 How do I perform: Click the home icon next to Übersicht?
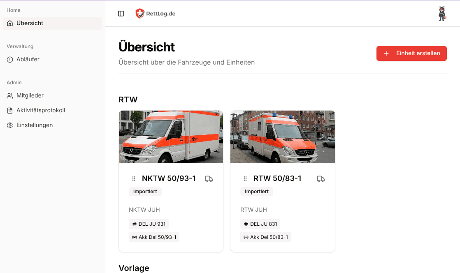[x=9, y=23]
